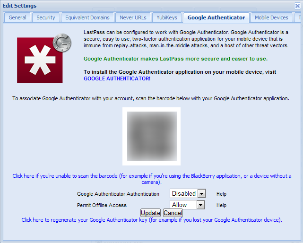Close the Edit Settings dialog
The height and width of the screenshot is (243, 303).
point(297,6)
